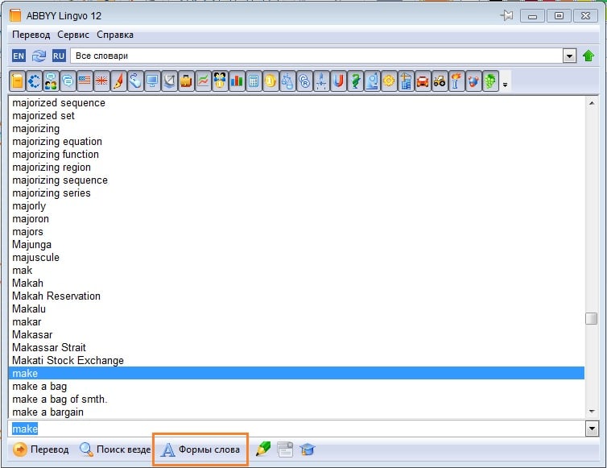This screenshot has width=607, height=468.
Task: Click the computer monitor dictionary icon
Action: point(152,81)
